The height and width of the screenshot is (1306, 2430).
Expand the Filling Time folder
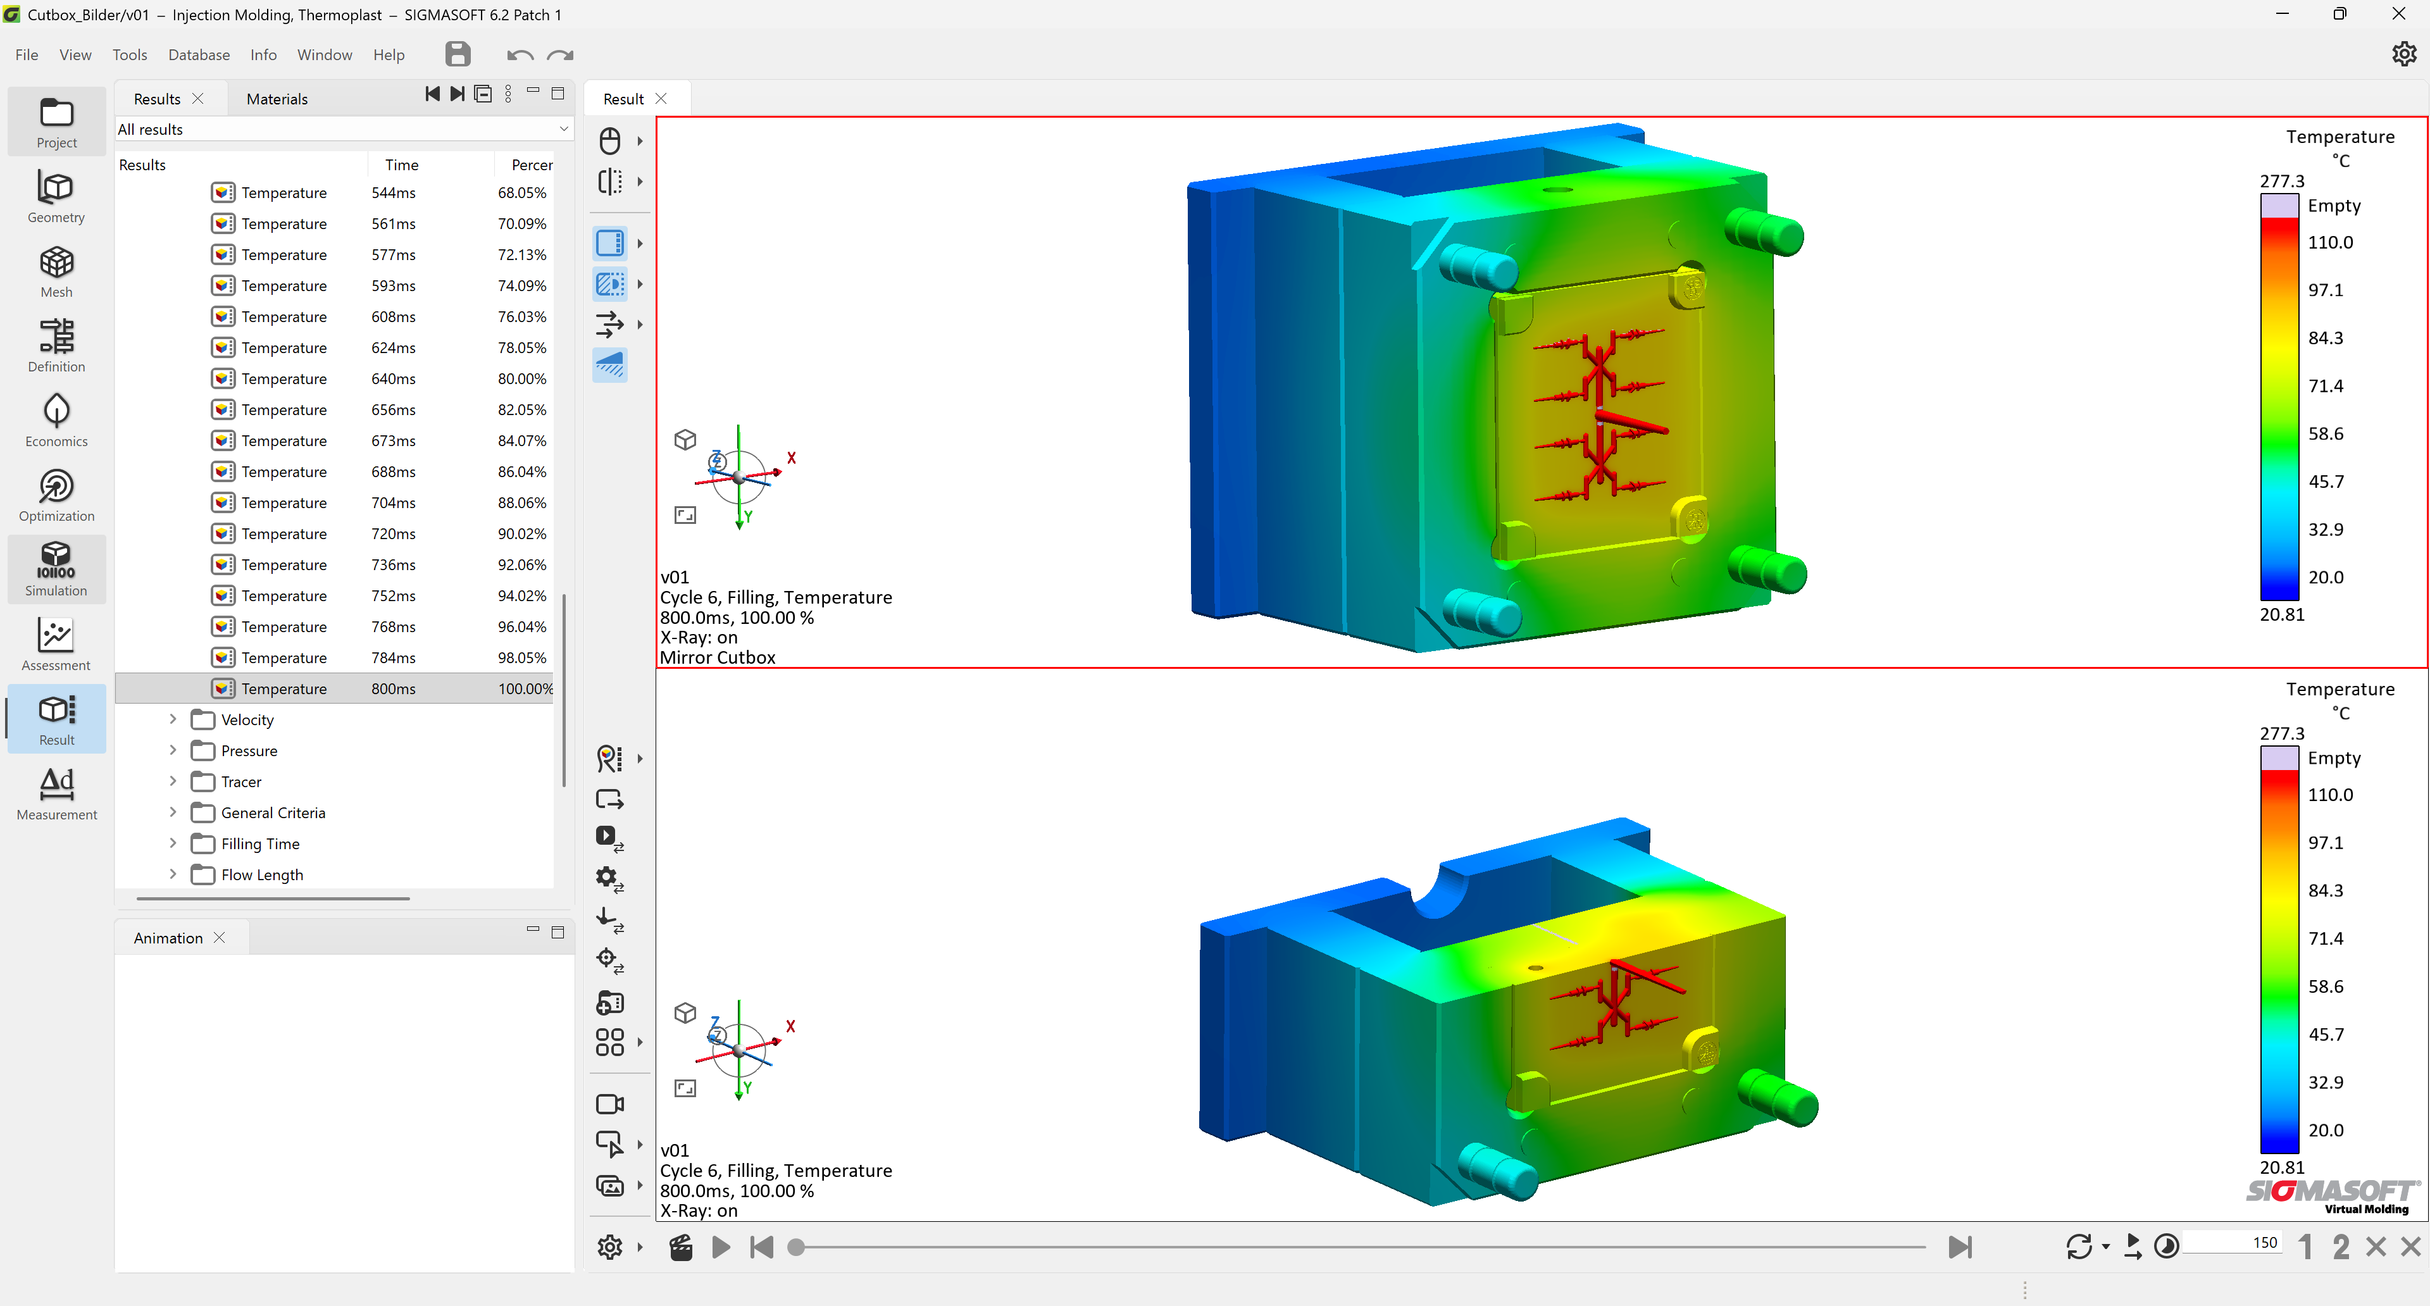click(x=173, y=844)
